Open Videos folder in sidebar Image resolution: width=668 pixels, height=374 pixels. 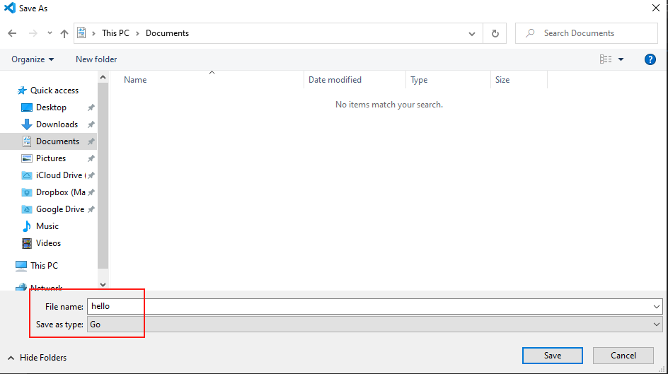[x=49, y=243]
